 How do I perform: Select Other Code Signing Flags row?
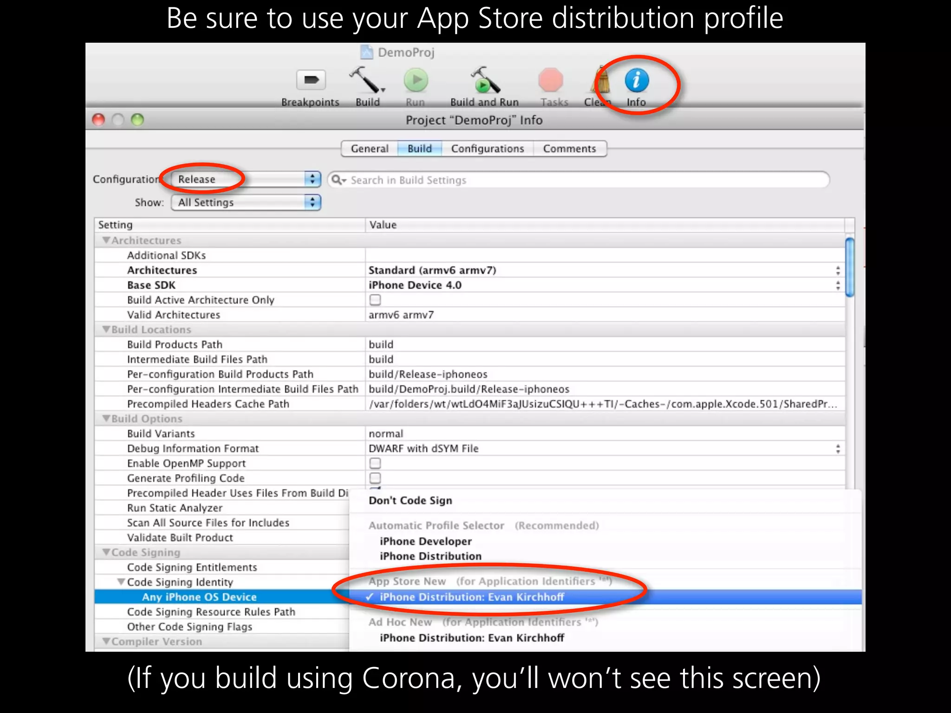(x=222, y=627)
